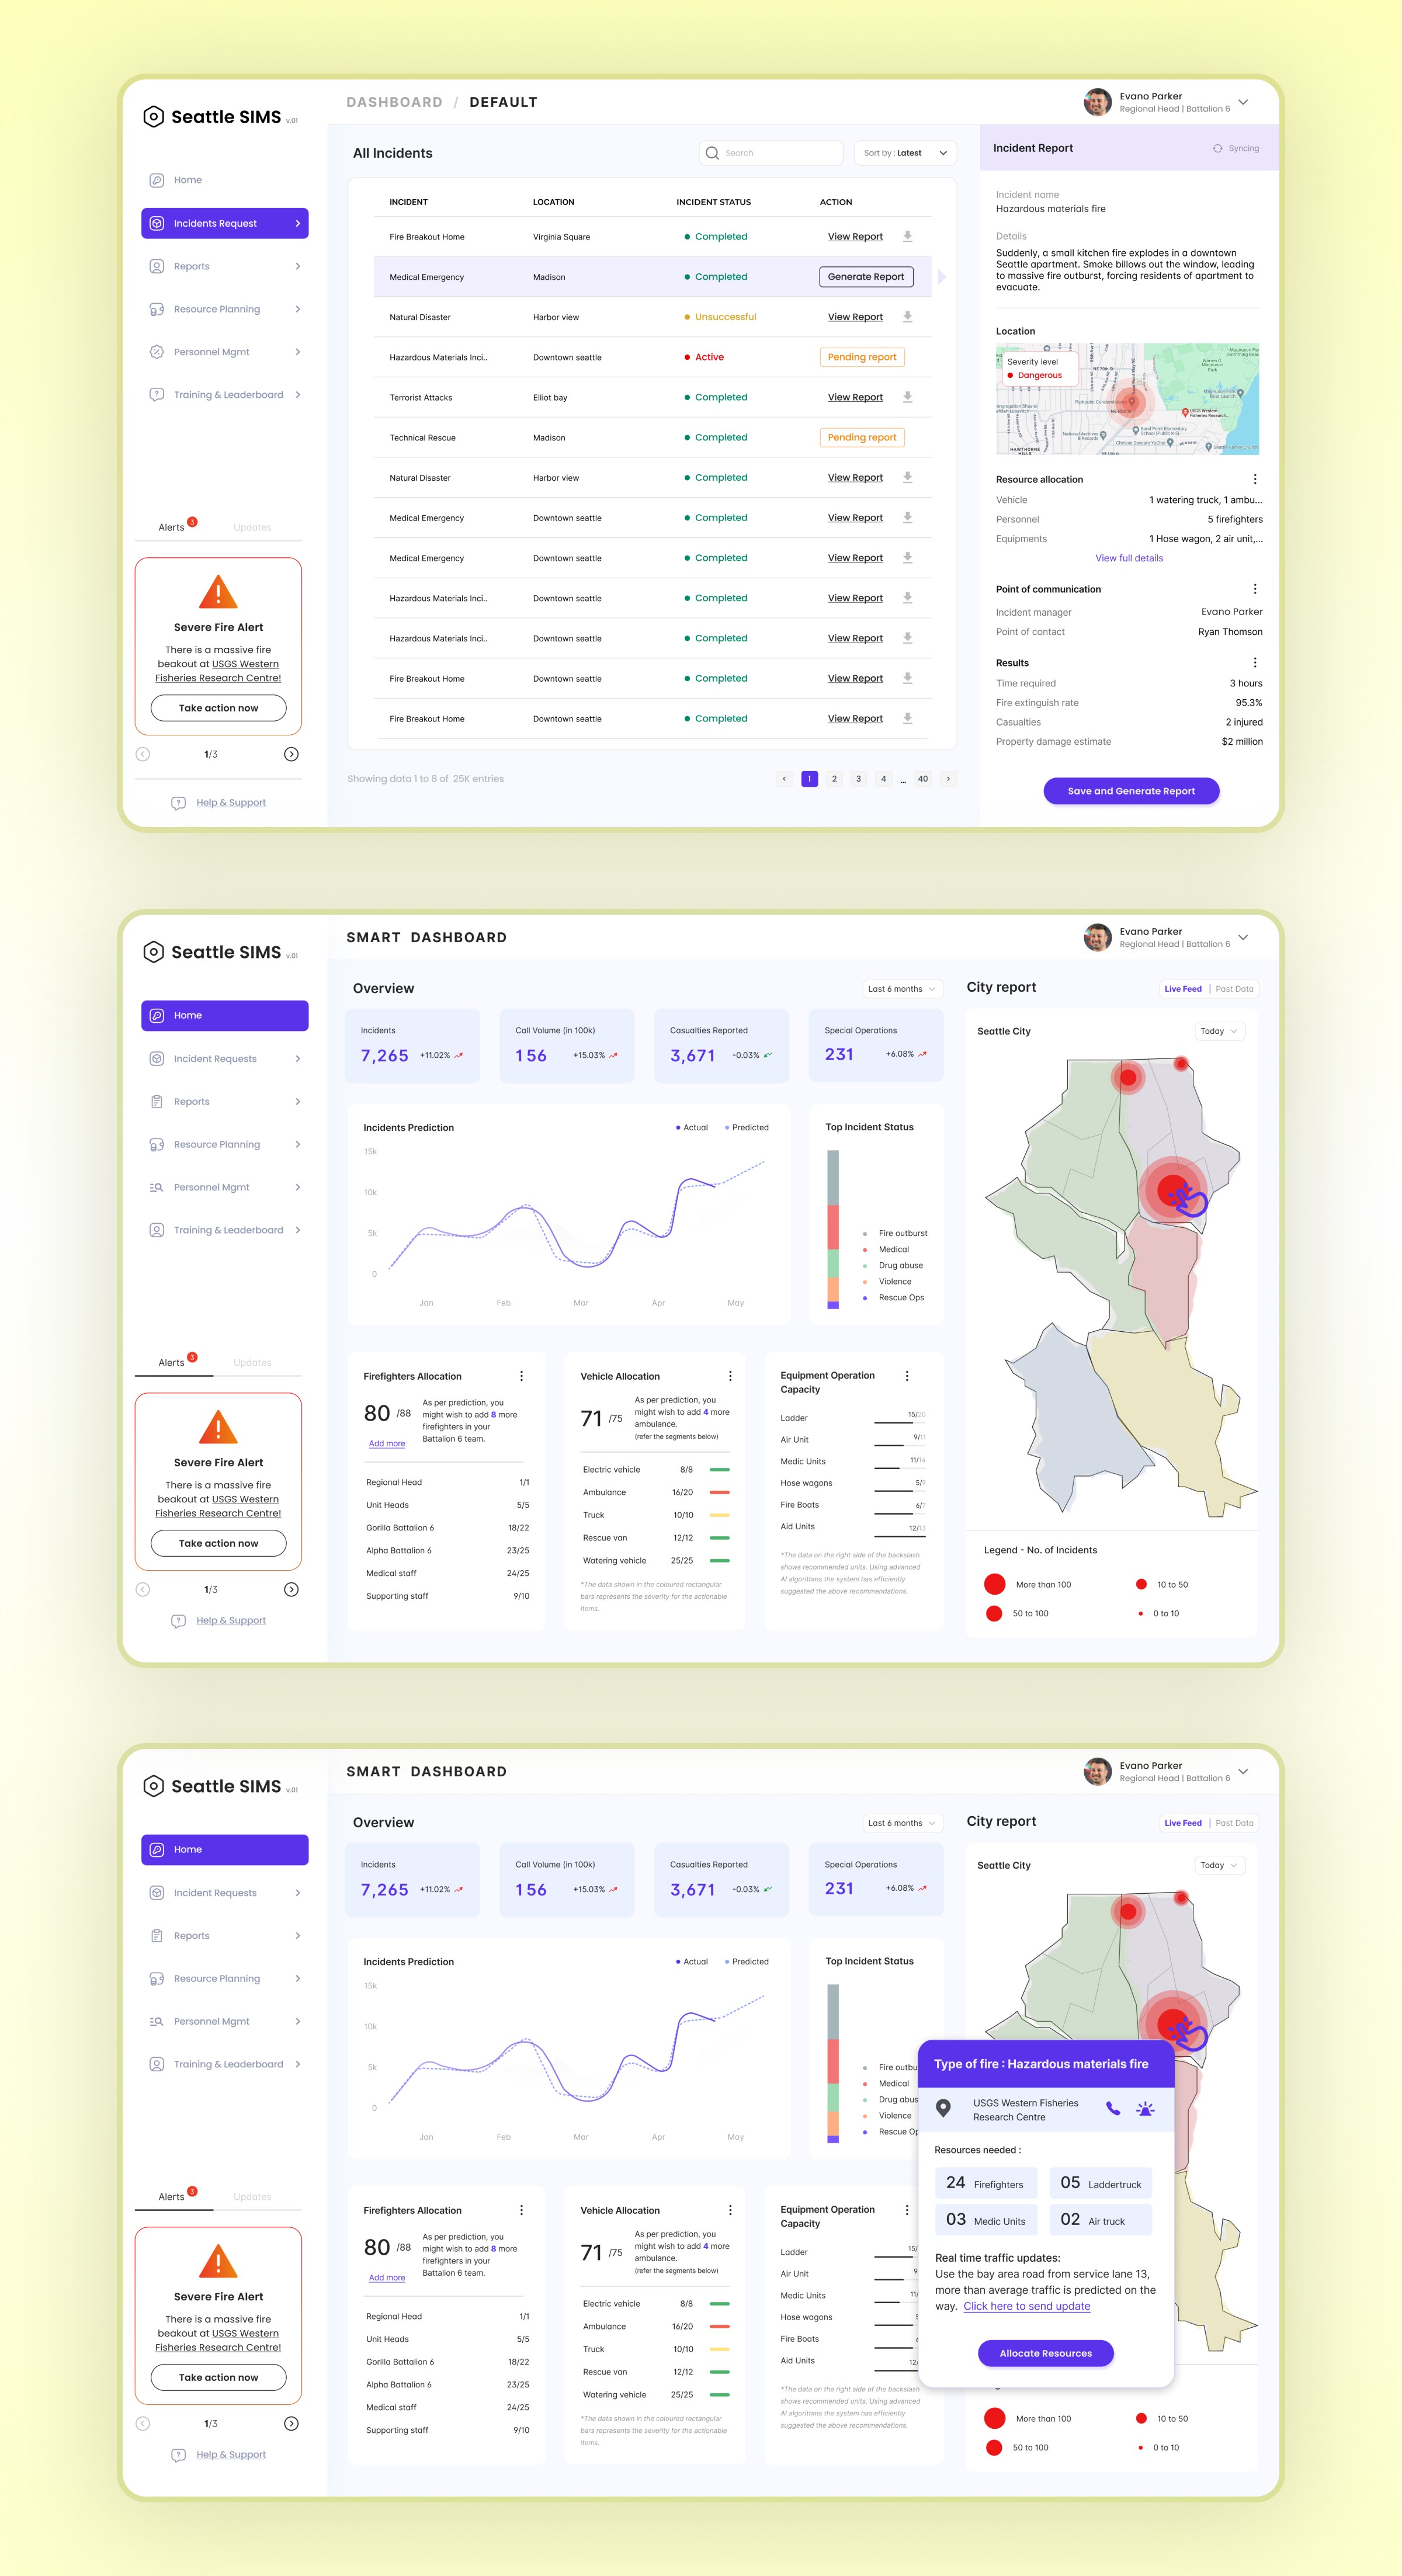Switch City report to Past Data
Image resolution: width=1402 pixels, height=2576 pixels.
pos(1234,989)
